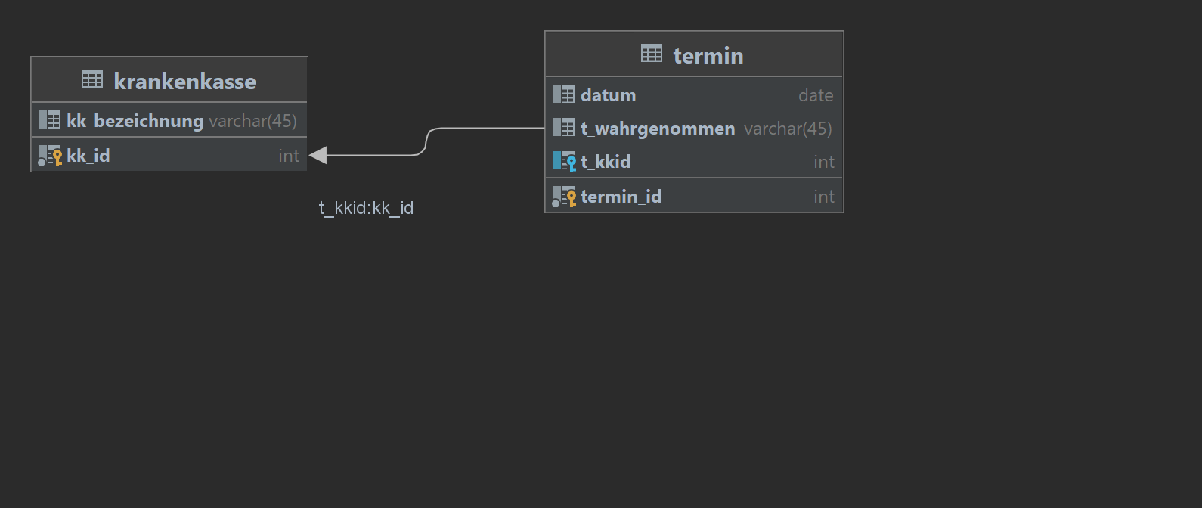Click the column icon beside kk_bezeichnung

[50, 120]
